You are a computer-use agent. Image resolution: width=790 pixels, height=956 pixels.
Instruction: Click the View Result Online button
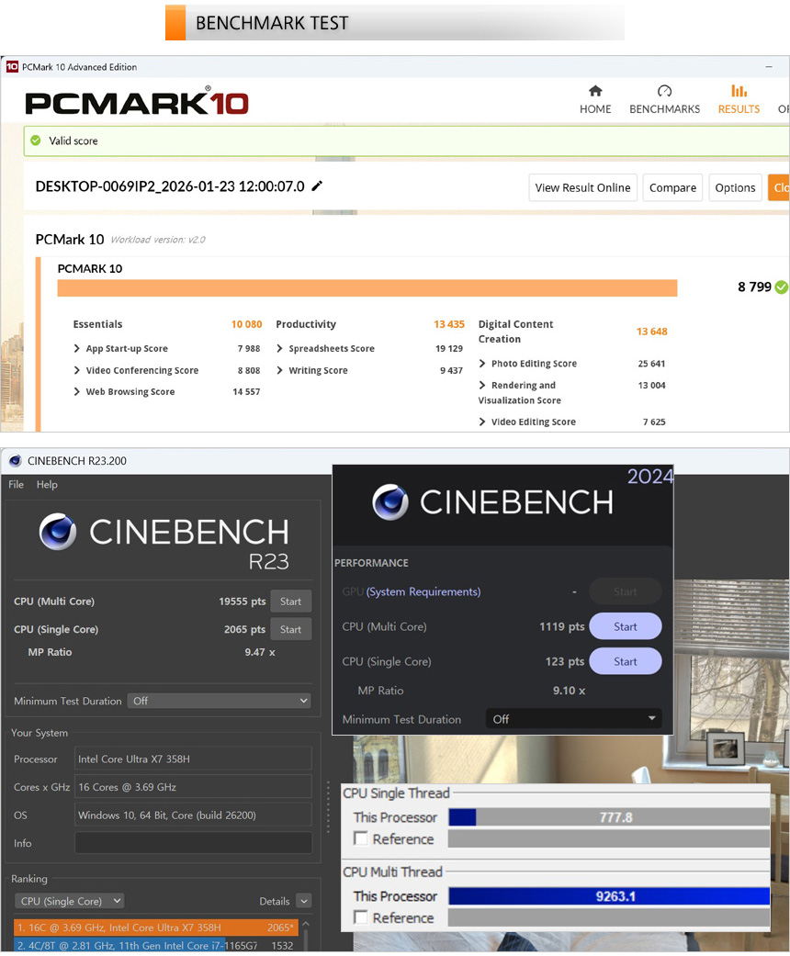tap(582, 187)
